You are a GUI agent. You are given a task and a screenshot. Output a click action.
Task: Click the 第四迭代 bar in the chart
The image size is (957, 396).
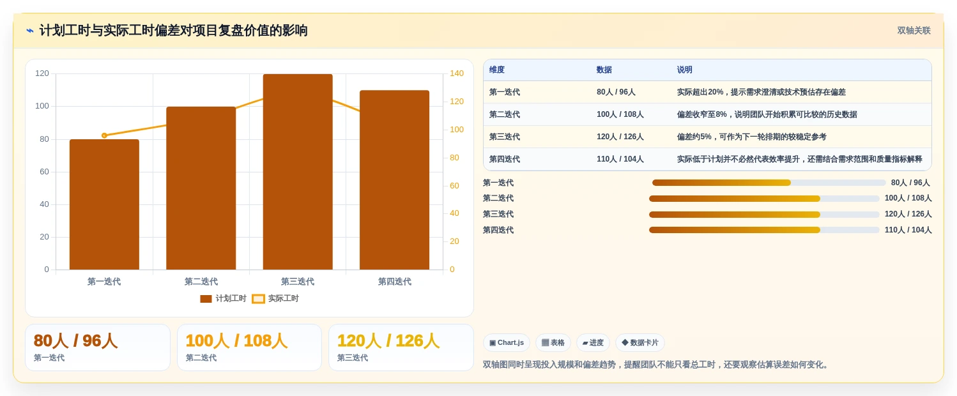(394, 180)
